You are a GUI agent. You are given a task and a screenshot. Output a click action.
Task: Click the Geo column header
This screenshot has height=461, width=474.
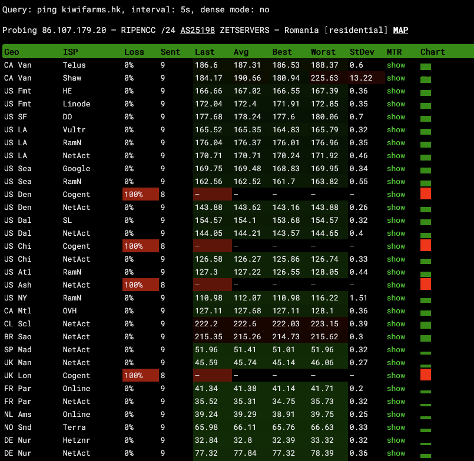point(12,52)
